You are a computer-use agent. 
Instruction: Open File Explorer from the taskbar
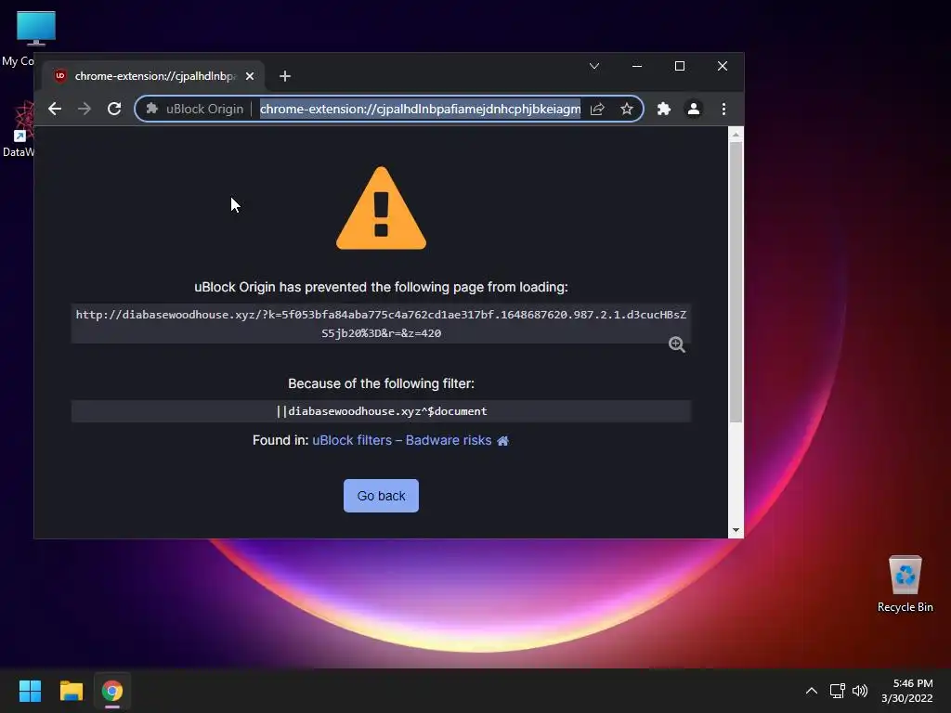tap(72, 691)
